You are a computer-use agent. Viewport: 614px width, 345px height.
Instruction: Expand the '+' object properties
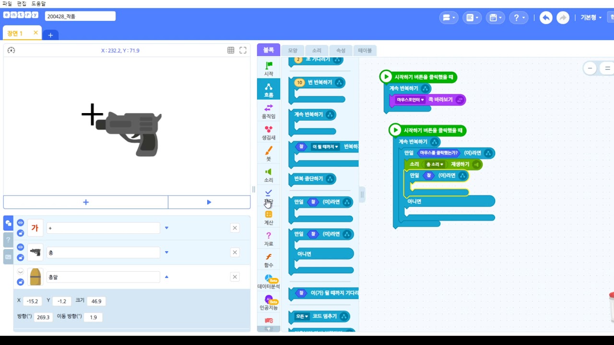(166, 228)
